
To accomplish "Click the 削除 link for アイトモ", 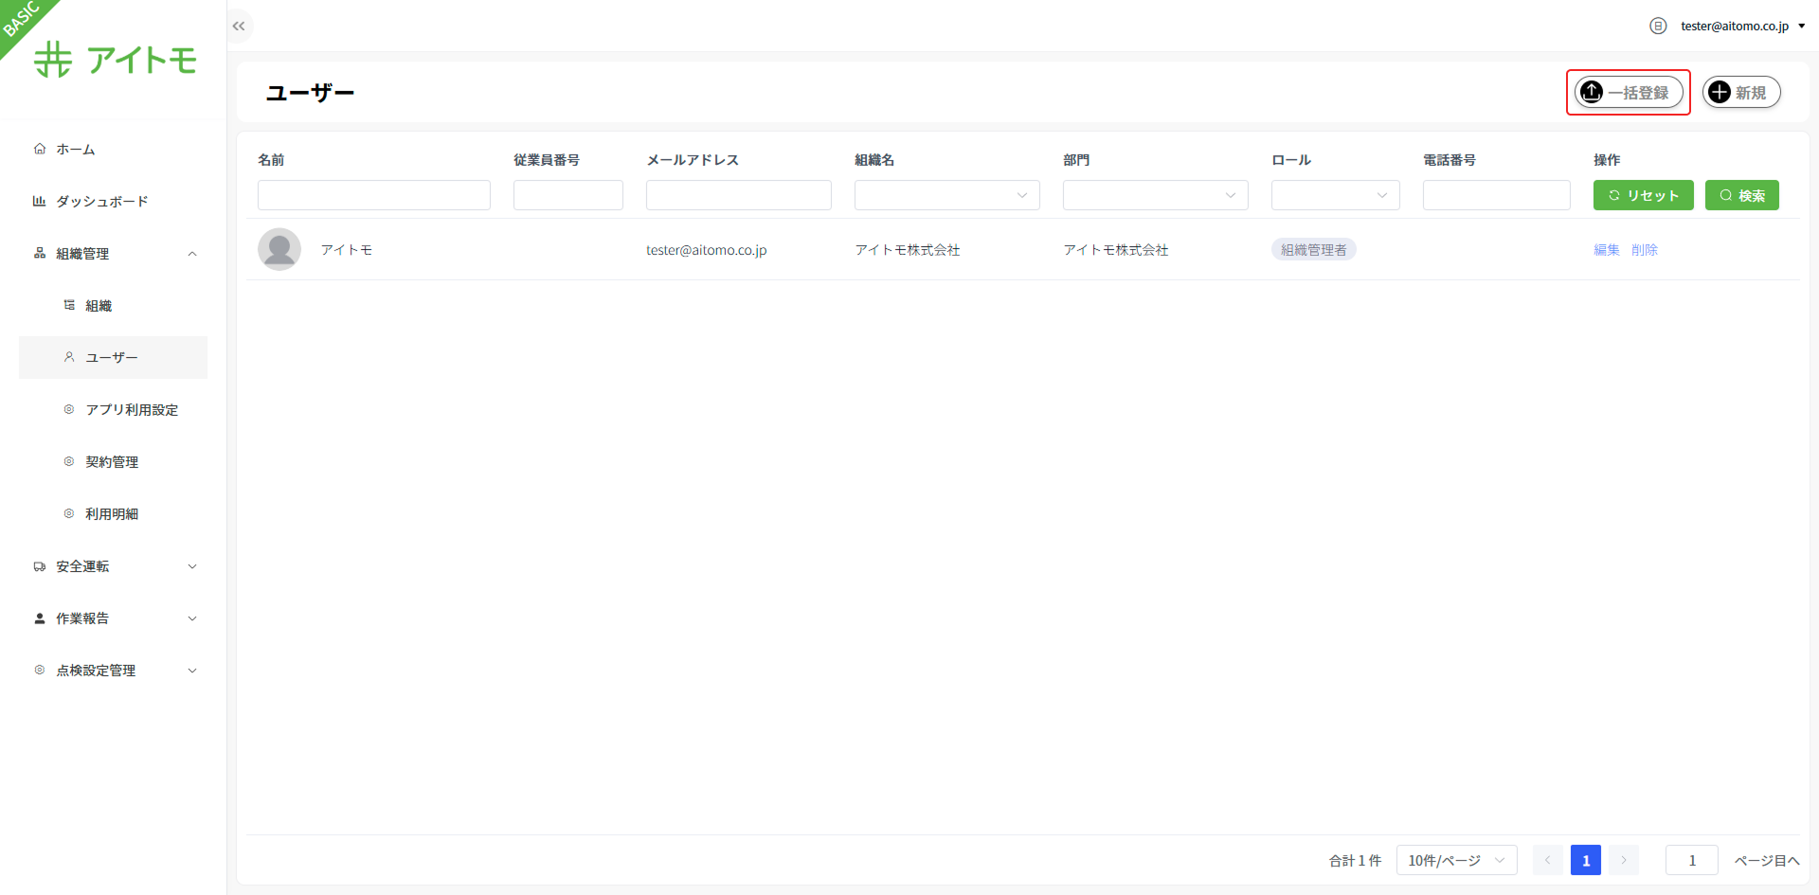I will pos(1644,250).
